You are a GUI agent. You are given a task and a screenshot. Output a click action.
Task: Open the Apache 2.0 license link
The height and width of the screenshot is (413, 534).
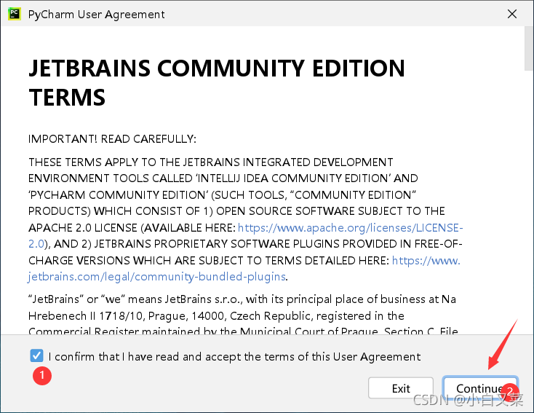tap(350, 227)
